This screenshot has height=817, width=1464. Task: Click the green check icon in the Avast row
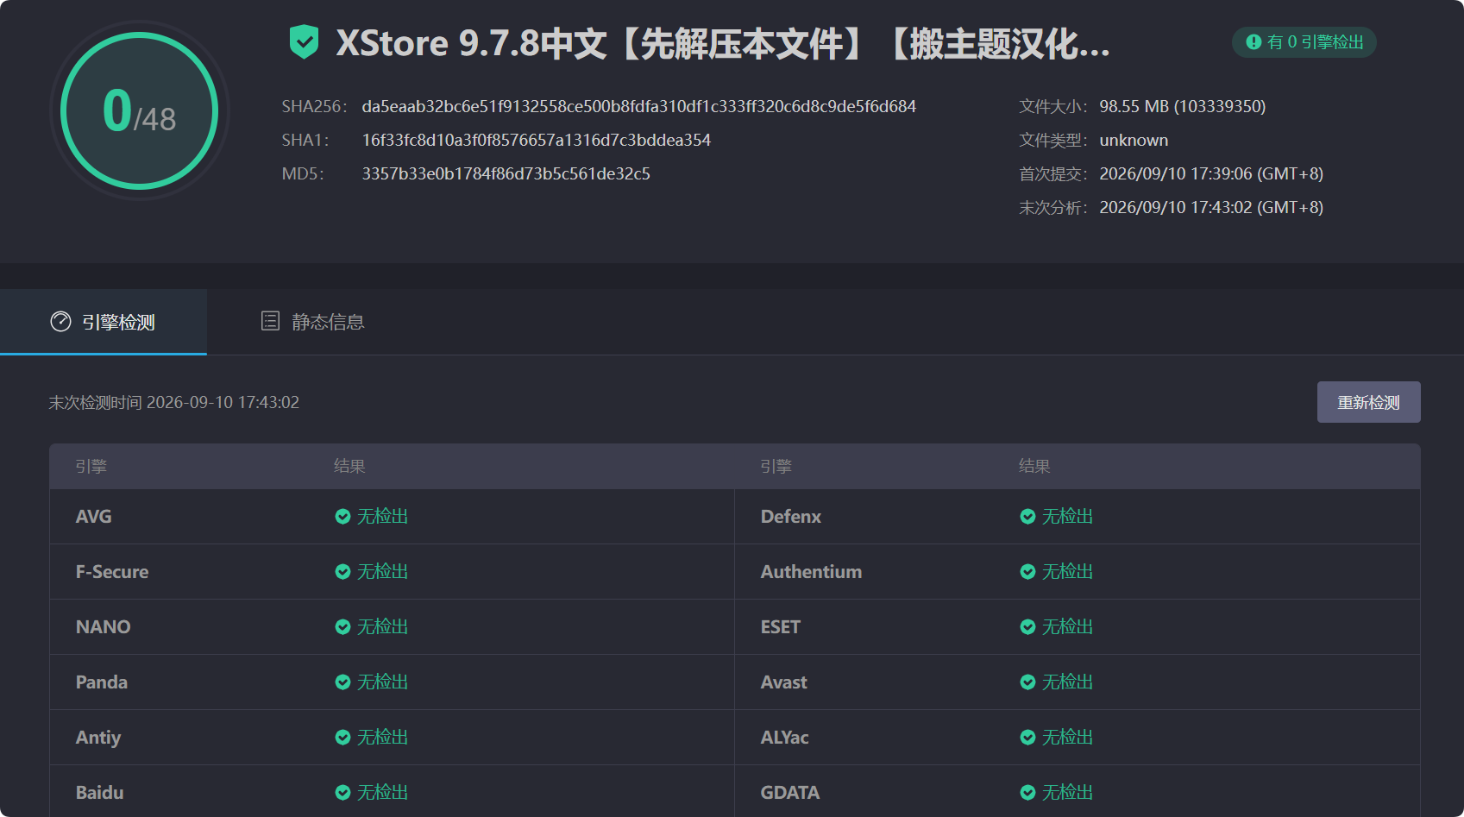pos(1027,682)
